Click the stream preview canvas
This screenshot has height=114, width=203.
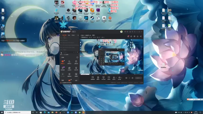point(111,57)
